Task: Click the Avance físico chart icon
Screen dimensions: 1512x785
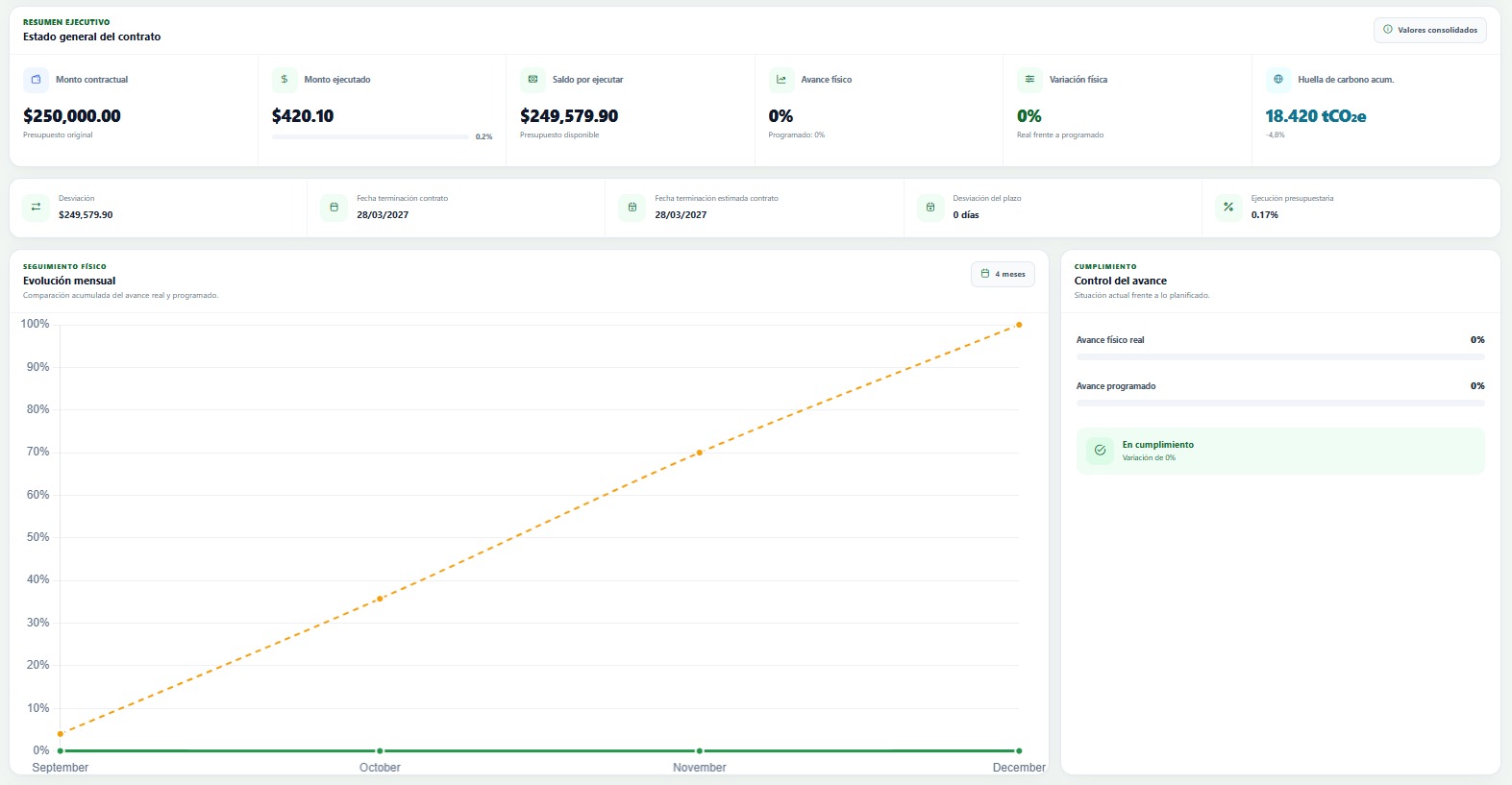Action: pos(781,80)
